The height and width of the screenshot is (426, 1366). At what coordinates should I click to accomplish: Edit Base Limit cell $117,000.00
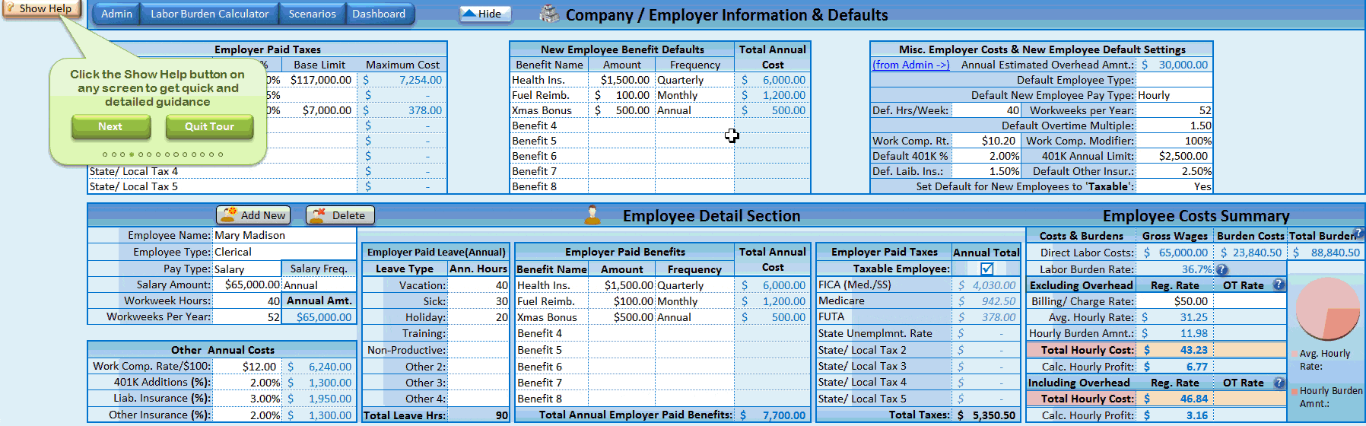pos(319,80)
